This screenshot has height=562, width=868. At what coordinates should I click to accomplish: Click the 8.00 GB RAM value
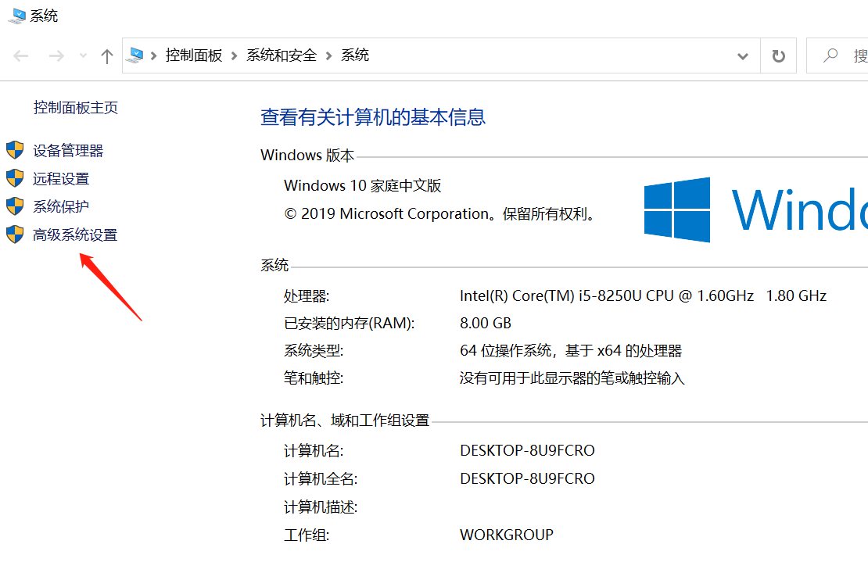[x=486, y=323]
